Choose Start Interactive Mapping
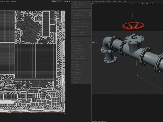Screen dimensions: 163x122 coord(81,24)
